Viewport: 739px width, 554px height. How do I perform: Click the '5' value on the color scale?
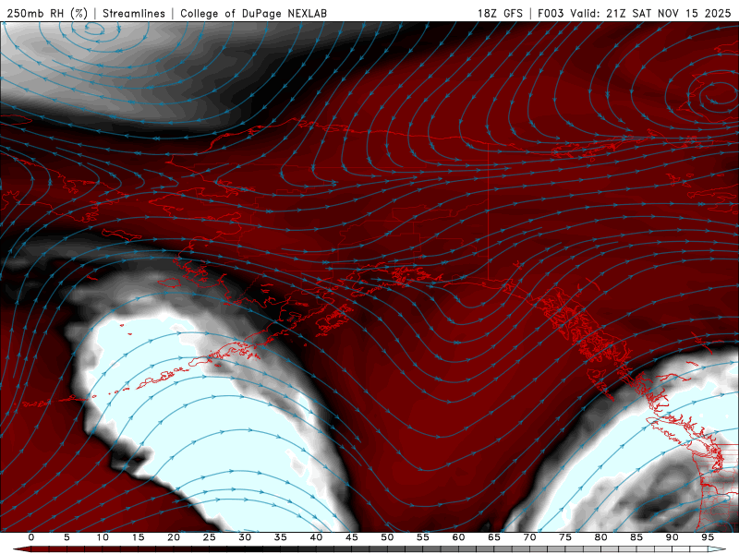pyautogui.click(x=67, y=537)
